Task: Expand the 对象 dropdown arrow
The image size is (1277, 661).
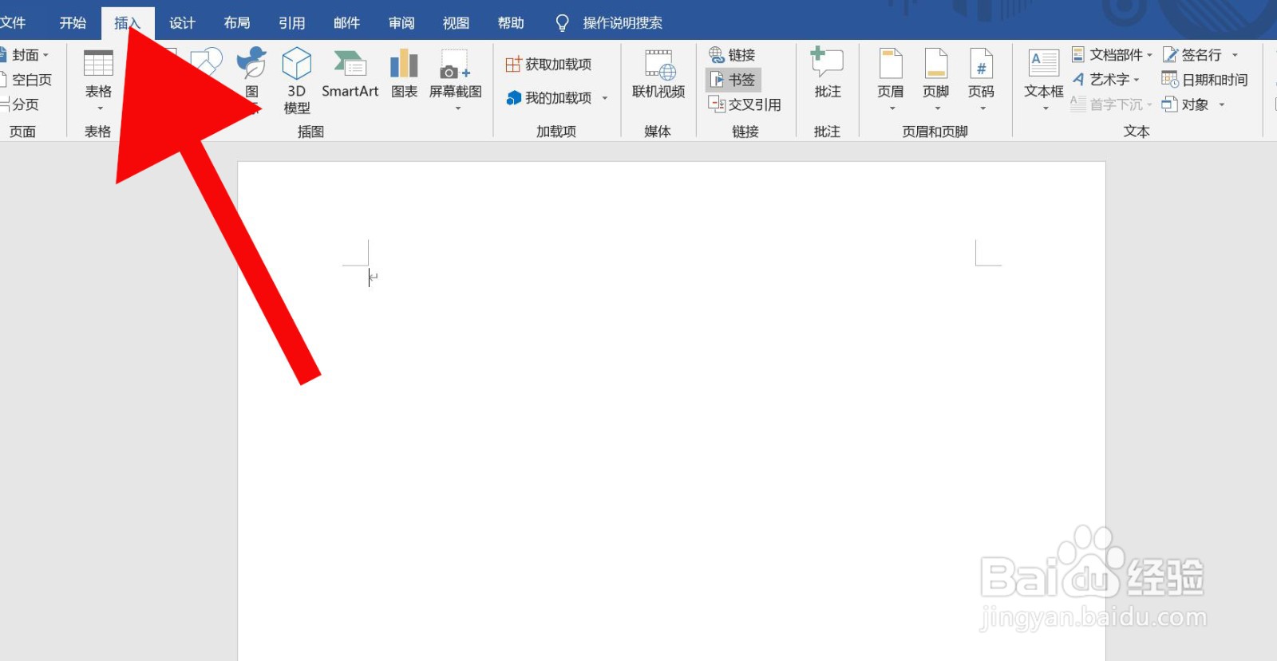Action: tap(1222, 104)
